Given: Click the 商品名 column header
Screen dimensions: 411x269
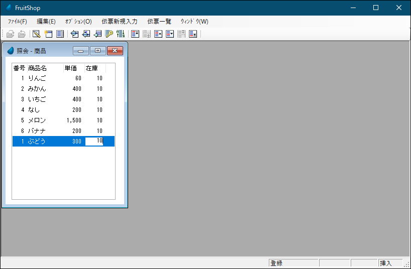Looking at the screenshot, I should coord(38,68).
